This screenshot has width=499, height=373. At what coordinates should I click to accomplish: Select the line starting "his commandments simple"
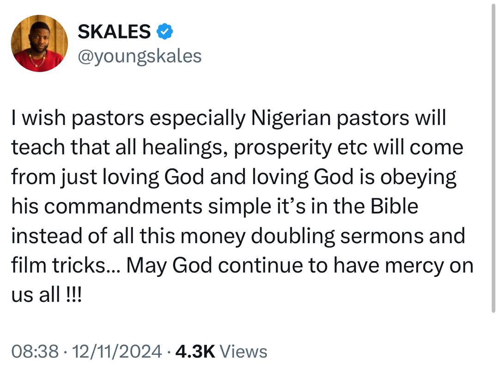pyautogui.click(x=214, y=207)
